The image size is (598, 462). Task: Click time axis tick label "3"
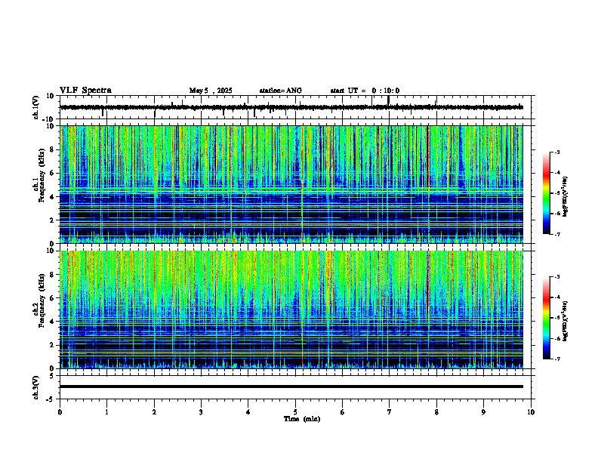click(201, 412)
